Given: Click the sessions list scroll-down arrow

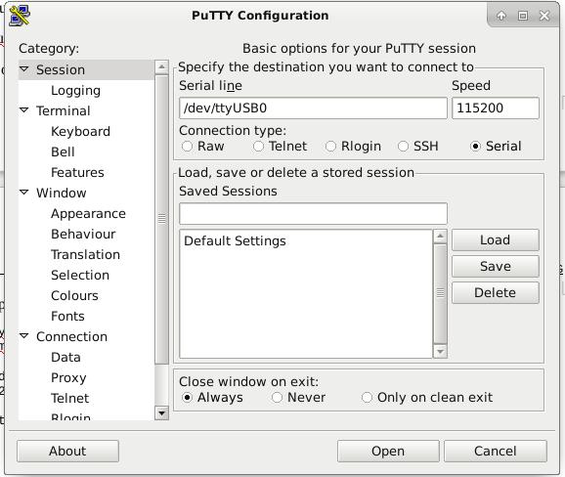Looking at the screenshot, I should [440, 351].
